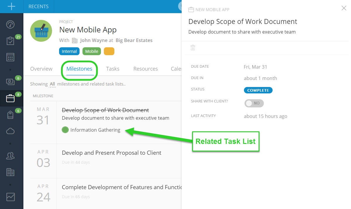Toggle the Share With Client switch

[x=254, y=103]
